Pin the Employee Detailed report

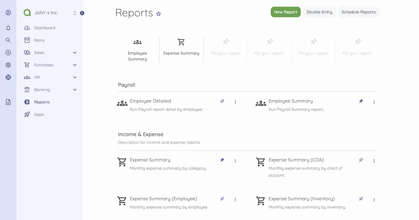[222, 101]
